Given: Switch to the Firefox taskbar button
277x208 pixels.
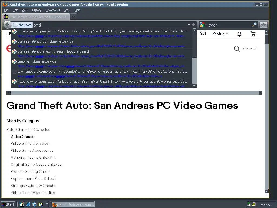Looking at the screenshot, I should (73, 205).
